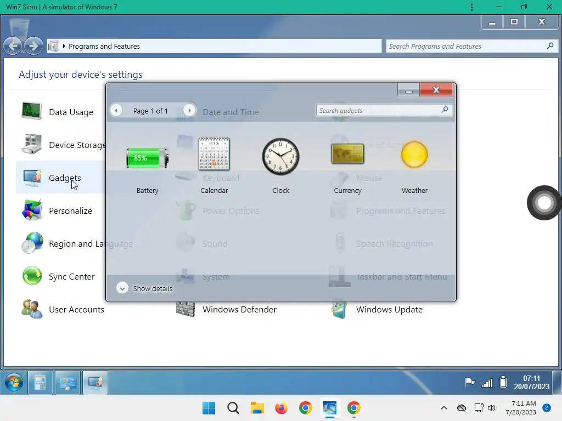
Task: Click the battery tray icon in simulator
Action: (503, 382)
